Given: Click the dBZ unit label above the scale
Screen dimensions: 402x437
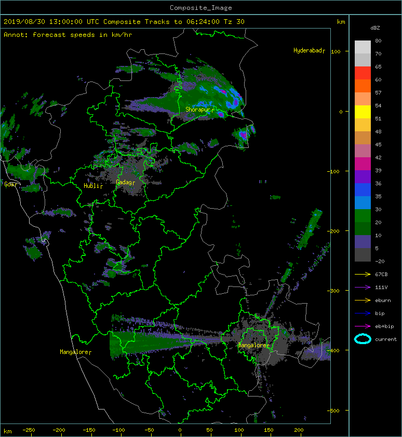Looking at the screenshot, I should click(x=375, y=28).
